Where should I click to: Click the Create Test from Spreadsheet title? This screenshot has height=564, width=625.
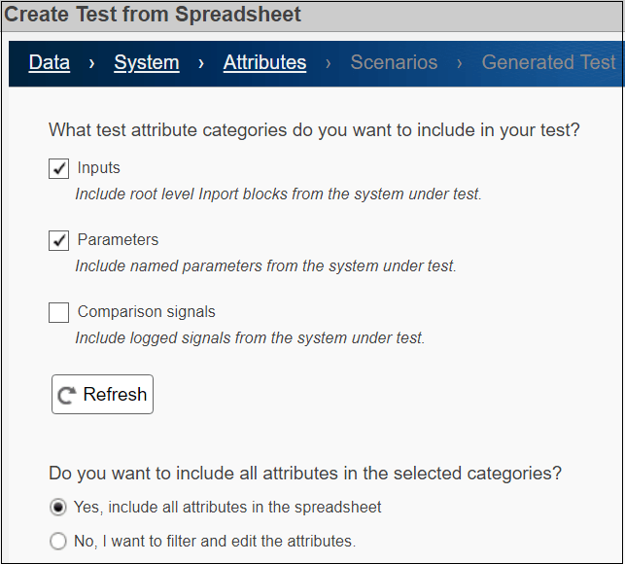pyautogui.click(x=154, y=15)
